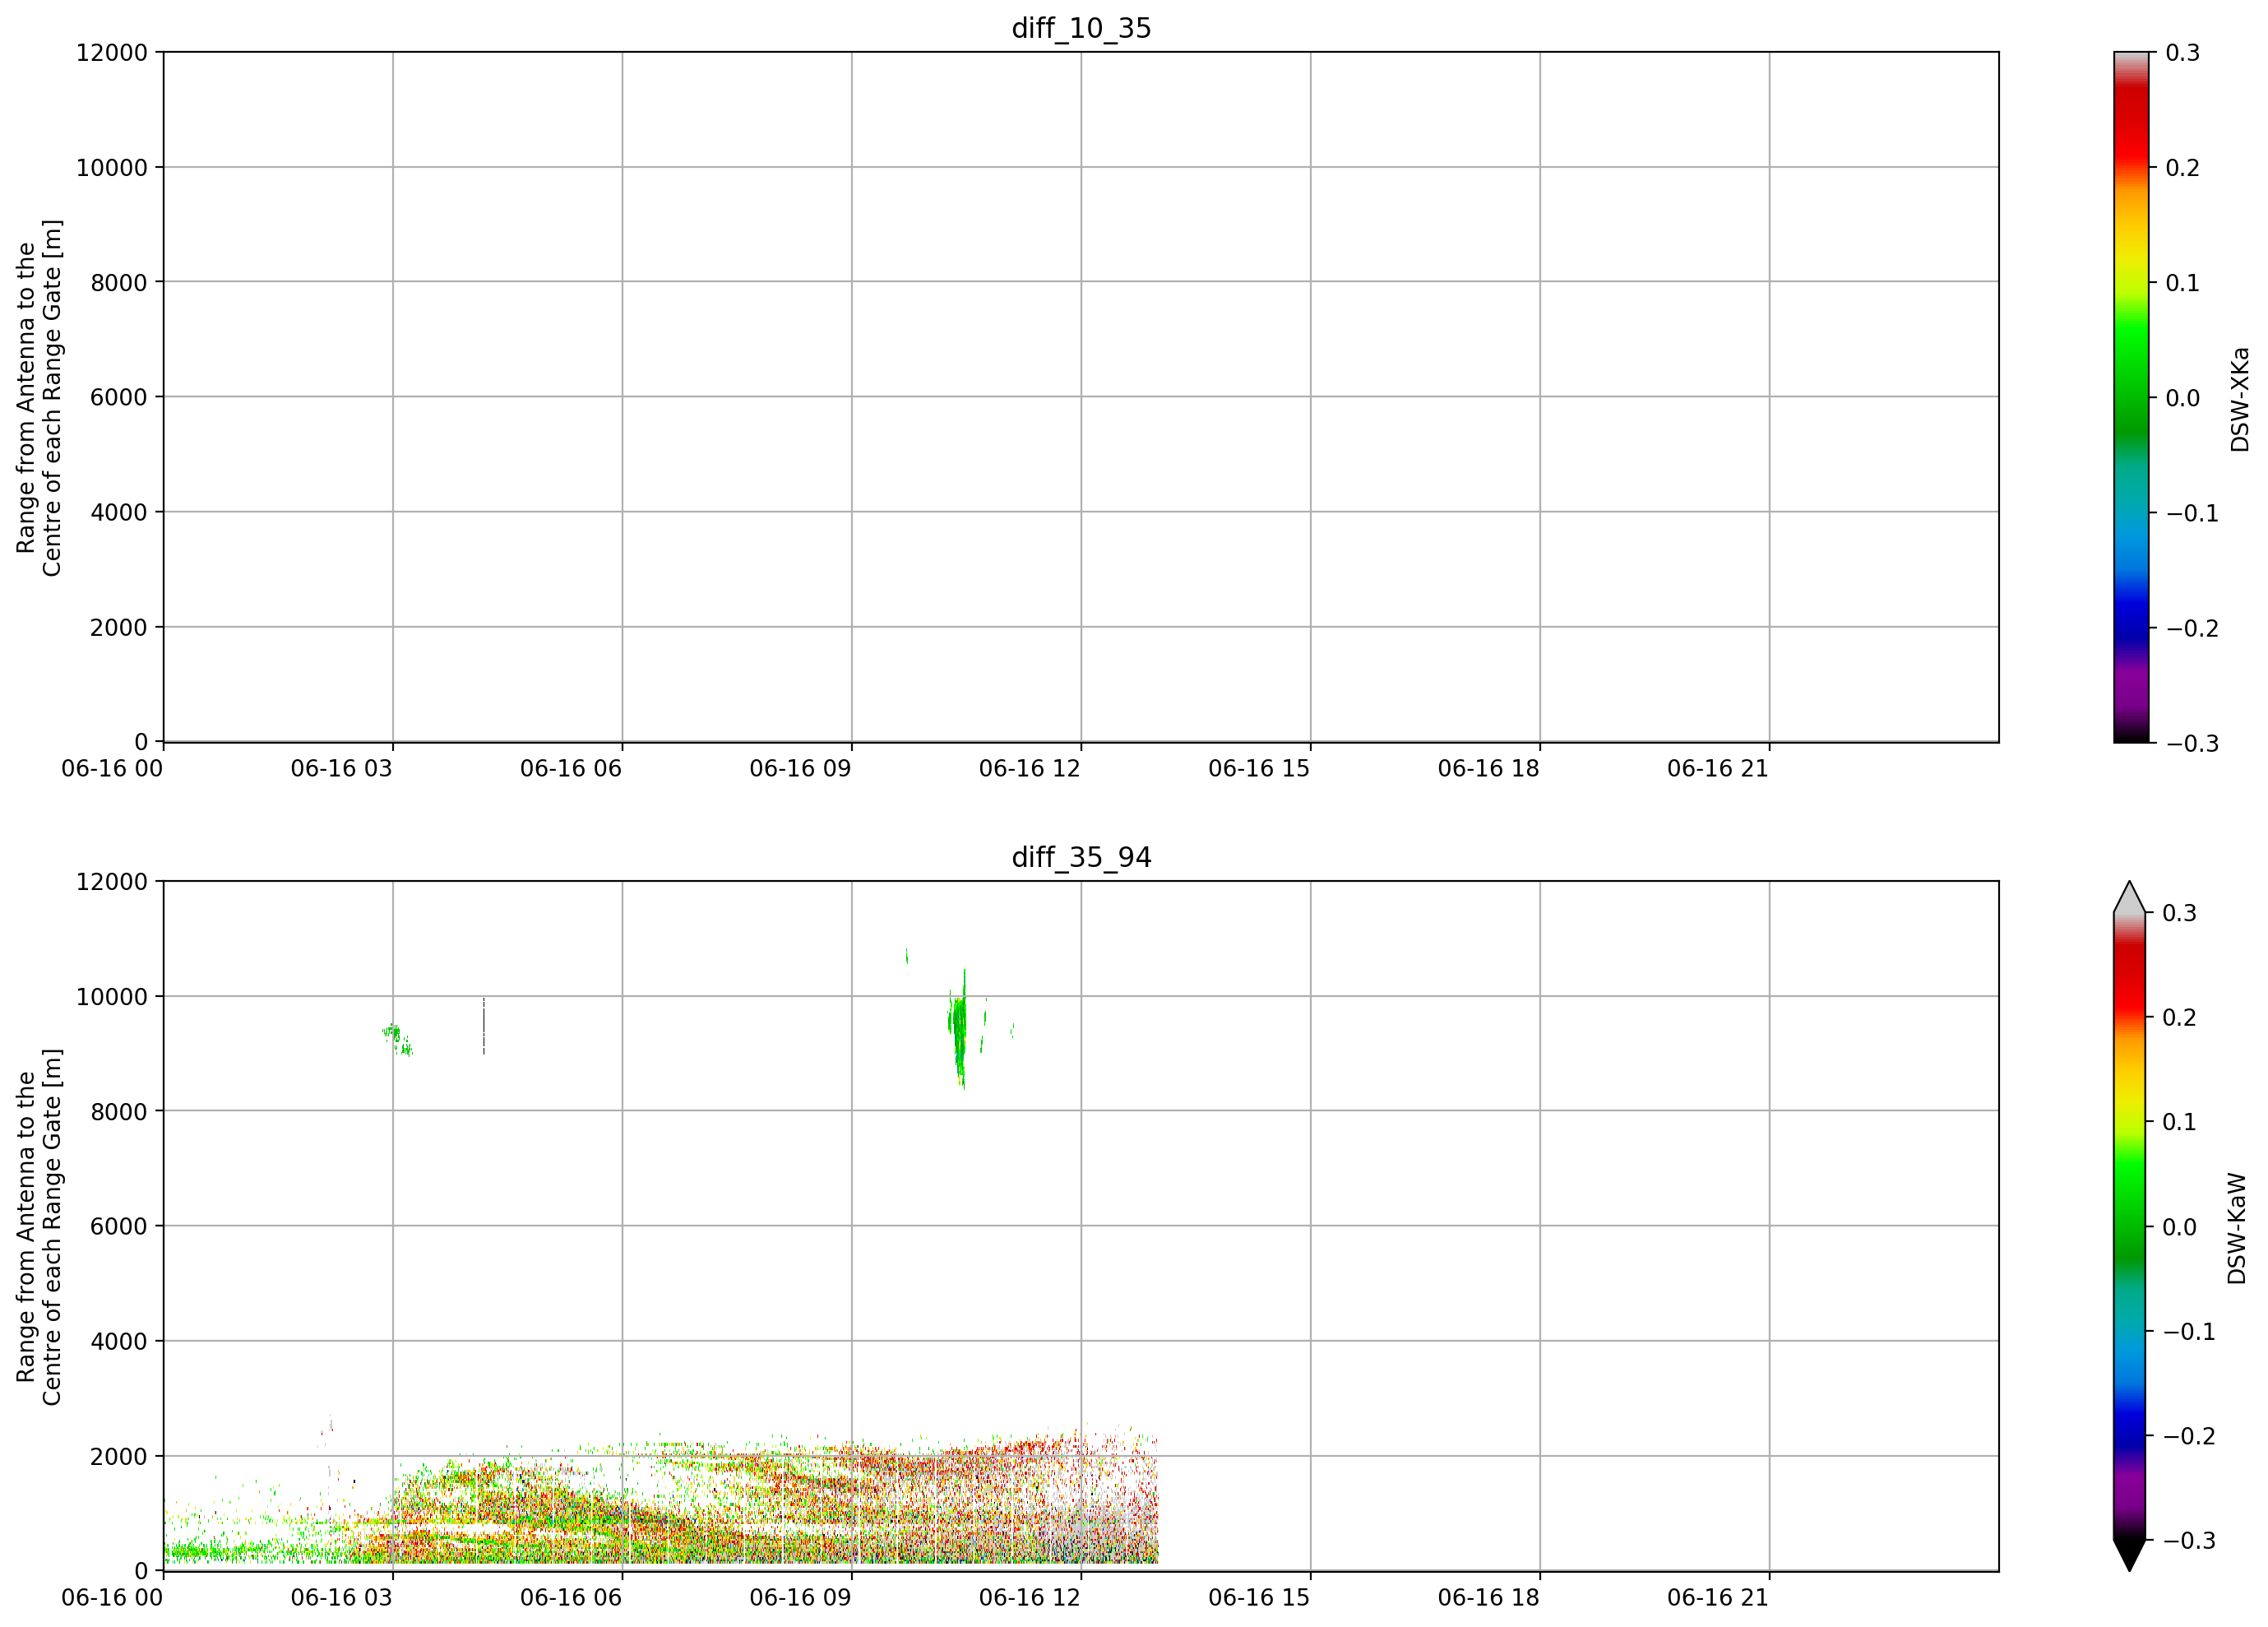Click −0.1 tick on DSW-KaW colorbar
The height and width of the screenshot is (1627, 2268).
coord(2189,1331)
